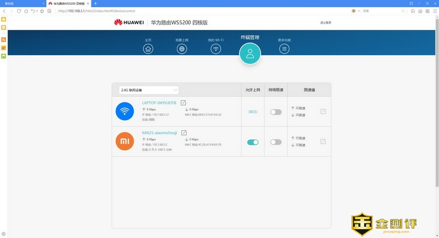Image resolution: width=439 pixels, height=238 pixels.
Task: Open a new browser tab
Action: (x=95, y=4)
